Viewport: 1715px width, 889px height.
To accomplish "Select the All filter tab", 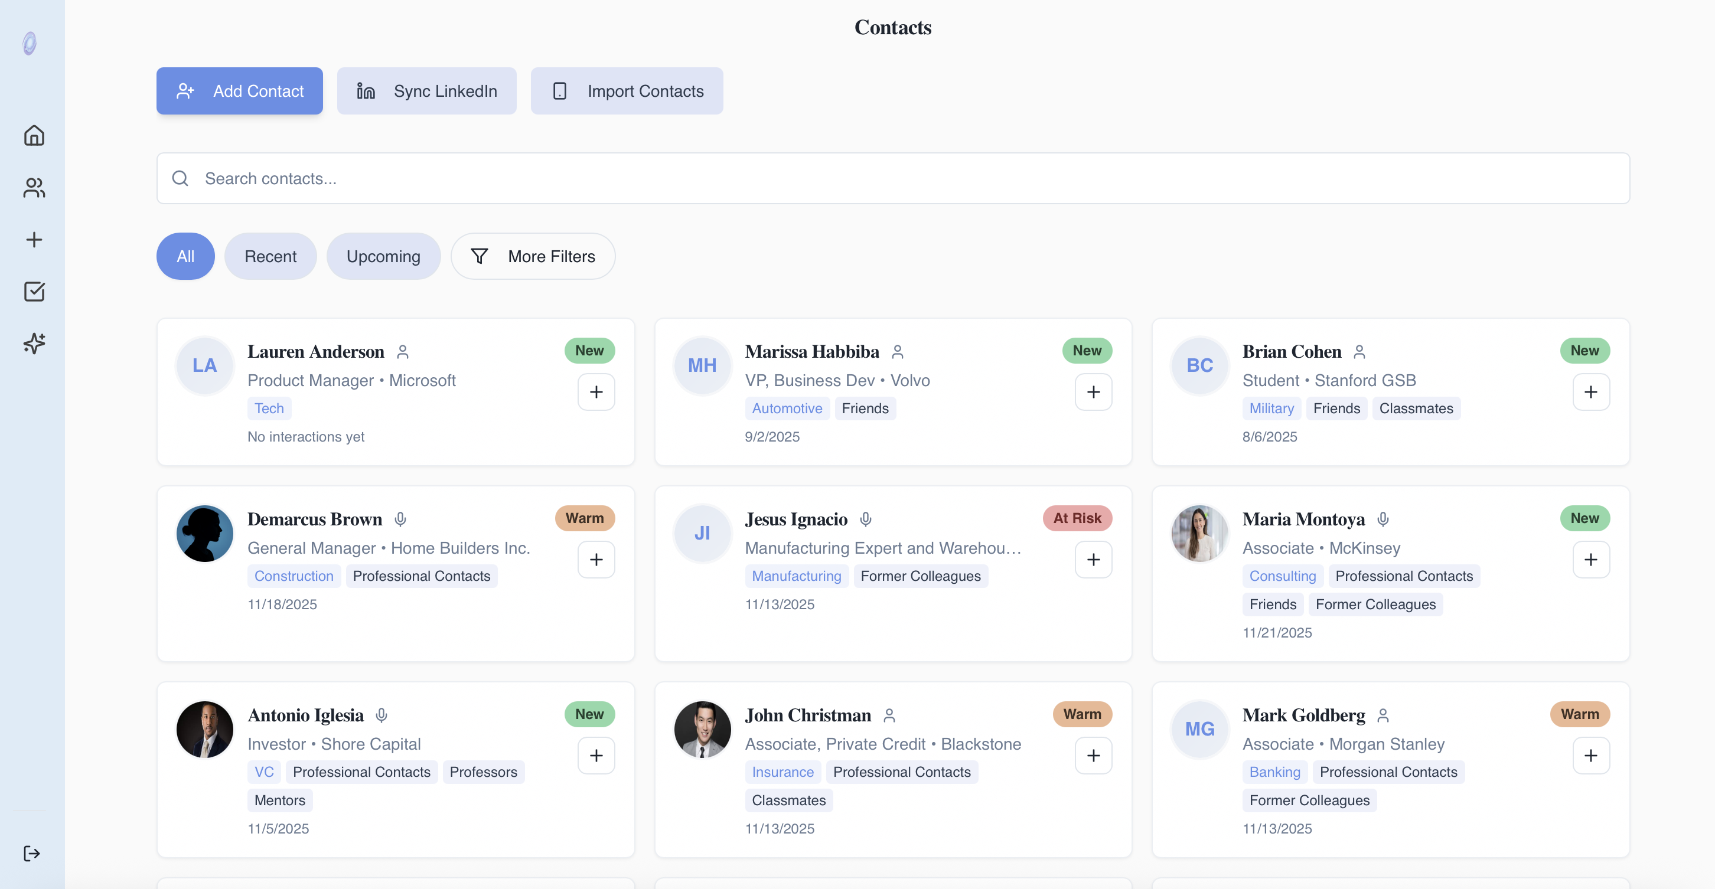I will 185,256.
